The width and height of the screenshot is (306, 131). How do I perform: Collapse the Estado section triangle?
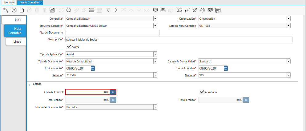[30, 85]
